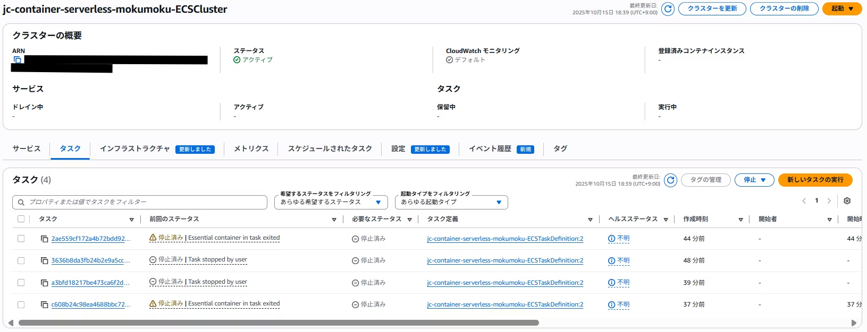
Task: Switch to タグ tab
Action: coord(560,148)
